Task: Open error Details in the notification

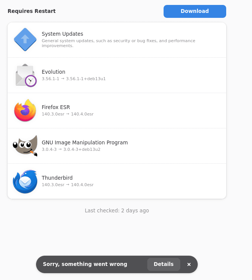Action: click(164, 264)
